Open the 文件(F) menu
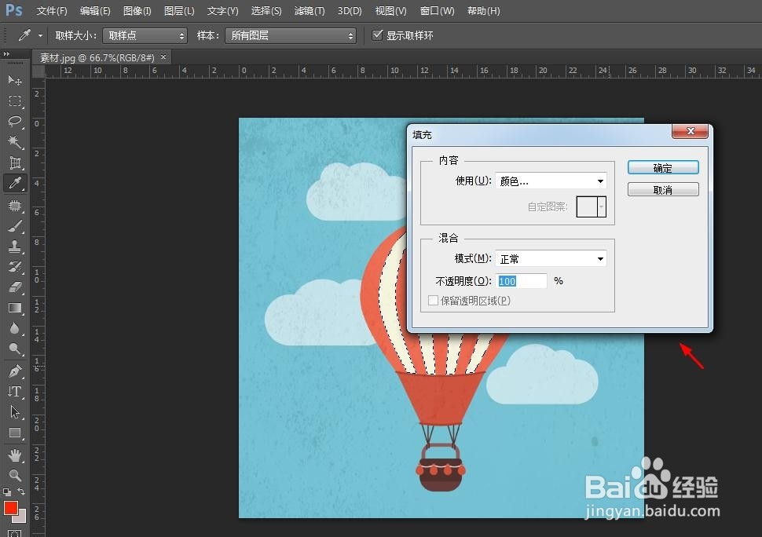The image size is (762, 537). [52, 11]
